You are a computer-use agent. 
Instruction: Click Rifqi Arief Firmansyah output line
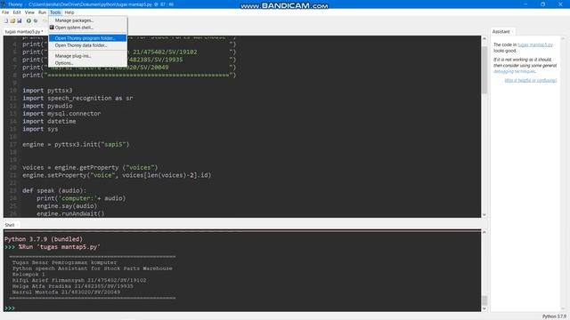79,280
